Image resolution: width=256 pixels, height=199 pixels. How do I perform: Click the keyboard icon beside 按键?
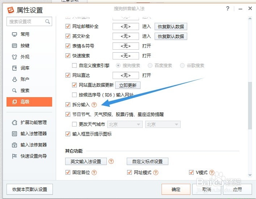pos(14,46)
